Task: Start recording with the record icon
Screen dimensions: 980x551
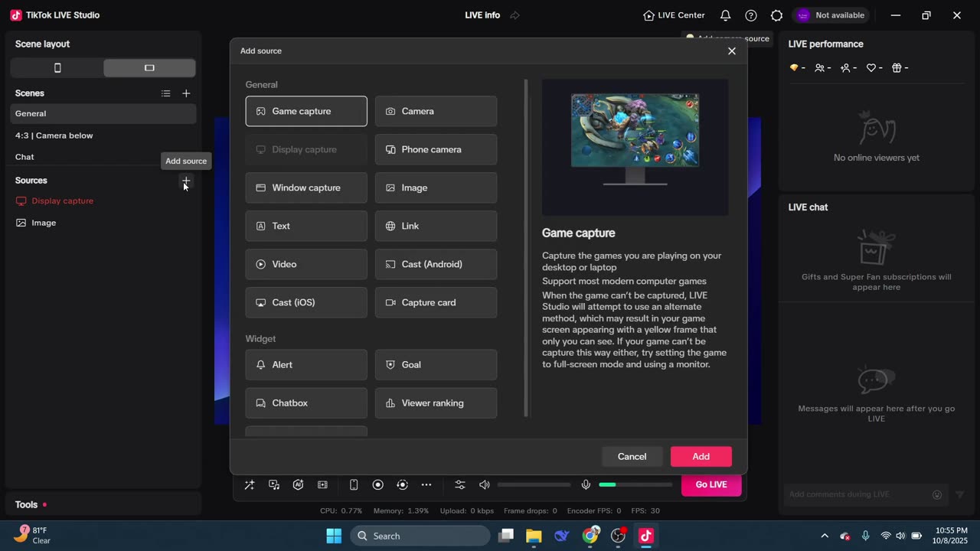Action: (377, 484)
